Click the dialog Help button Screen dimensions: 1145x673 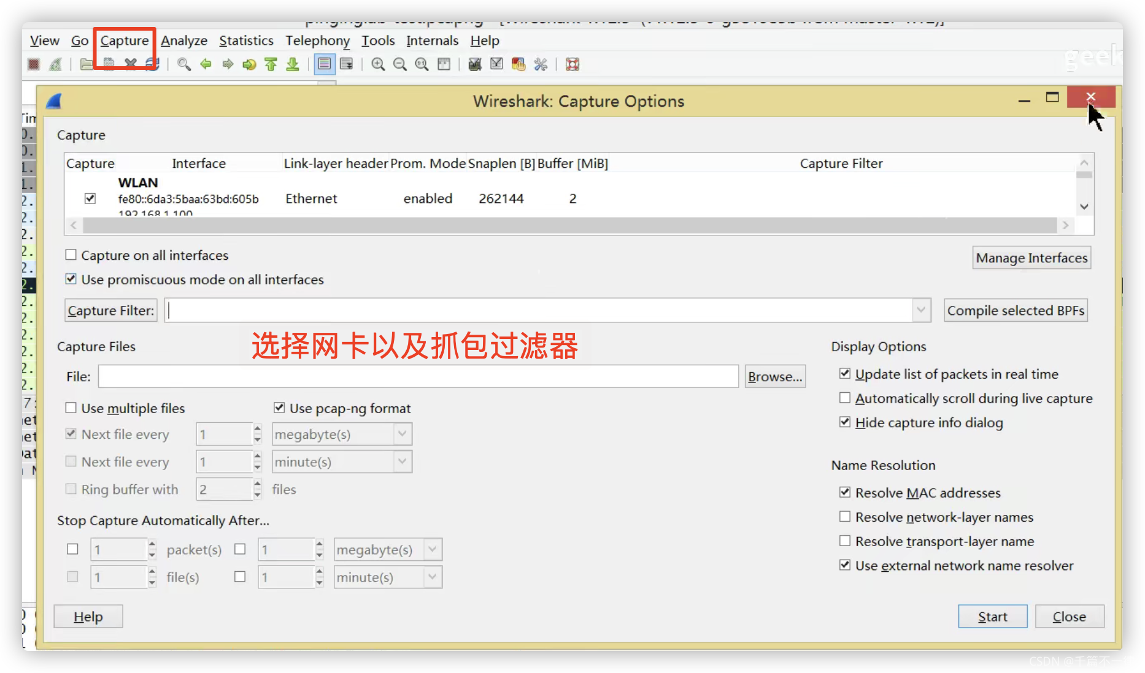pos(88,616)
